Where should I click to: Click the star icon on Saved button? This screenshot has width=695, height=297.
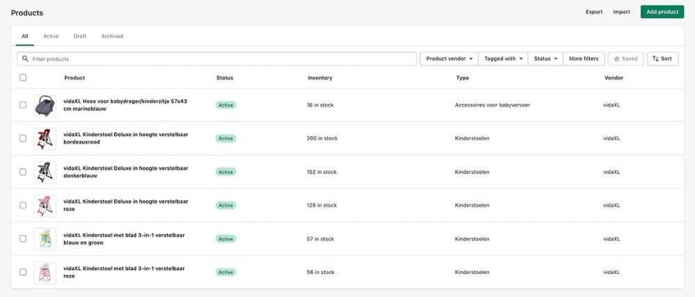(616, 58)
